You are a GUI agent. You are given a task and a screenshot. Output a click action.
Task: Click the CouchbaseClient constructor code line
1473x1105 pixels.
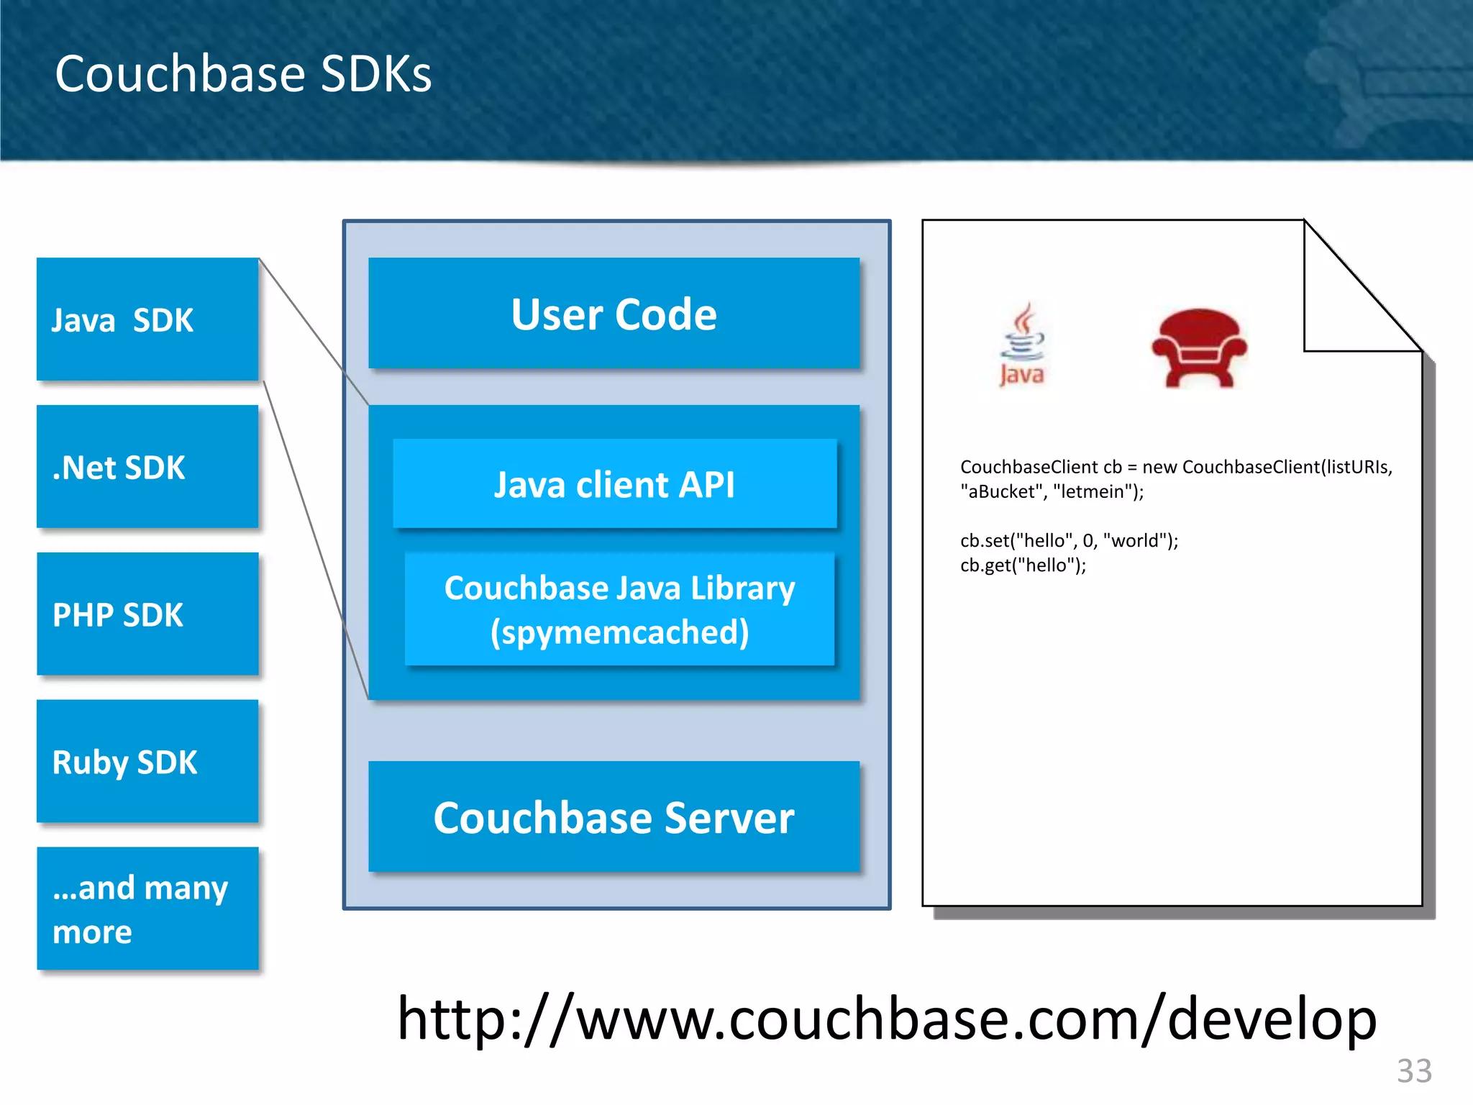1176,467
